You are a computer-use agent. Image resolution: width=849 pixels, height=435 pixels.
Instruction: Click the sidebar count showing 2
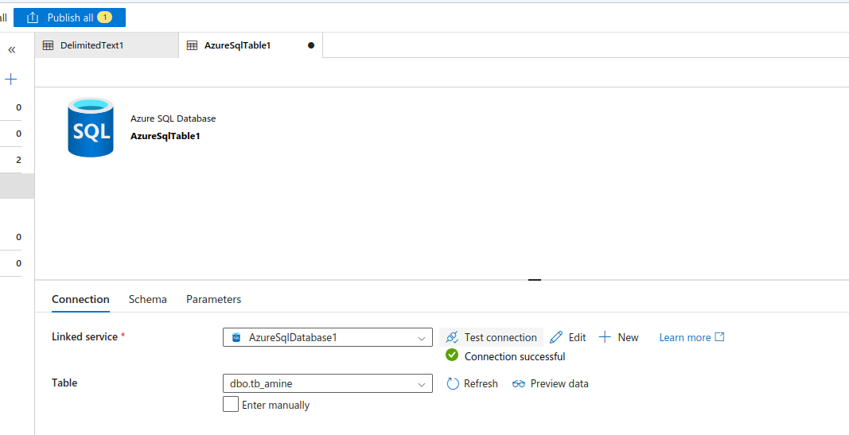coord(18,160)
